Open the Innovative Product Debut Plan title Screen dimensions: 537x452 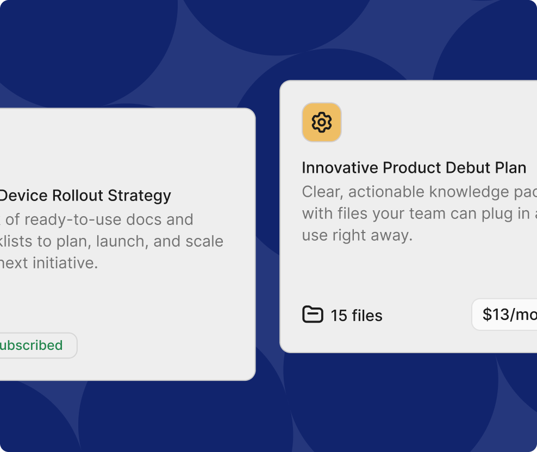coord(414,168)
